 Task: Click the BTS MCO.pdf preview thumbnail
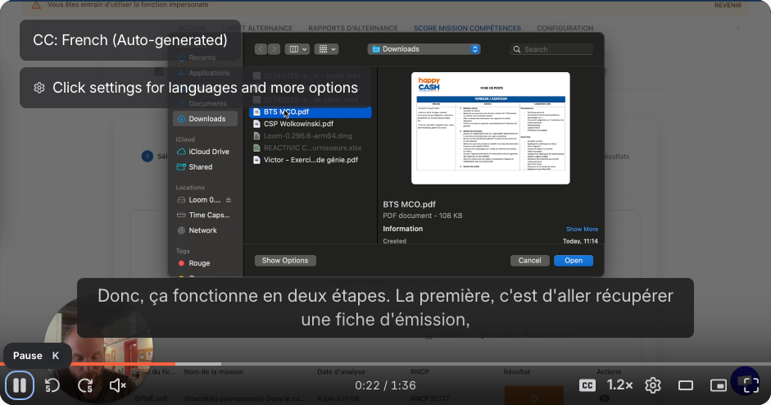click(x=491, y=129)
